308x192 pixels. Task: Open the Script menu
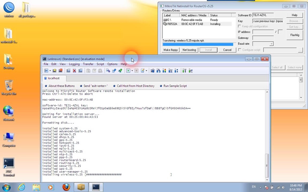100,64
